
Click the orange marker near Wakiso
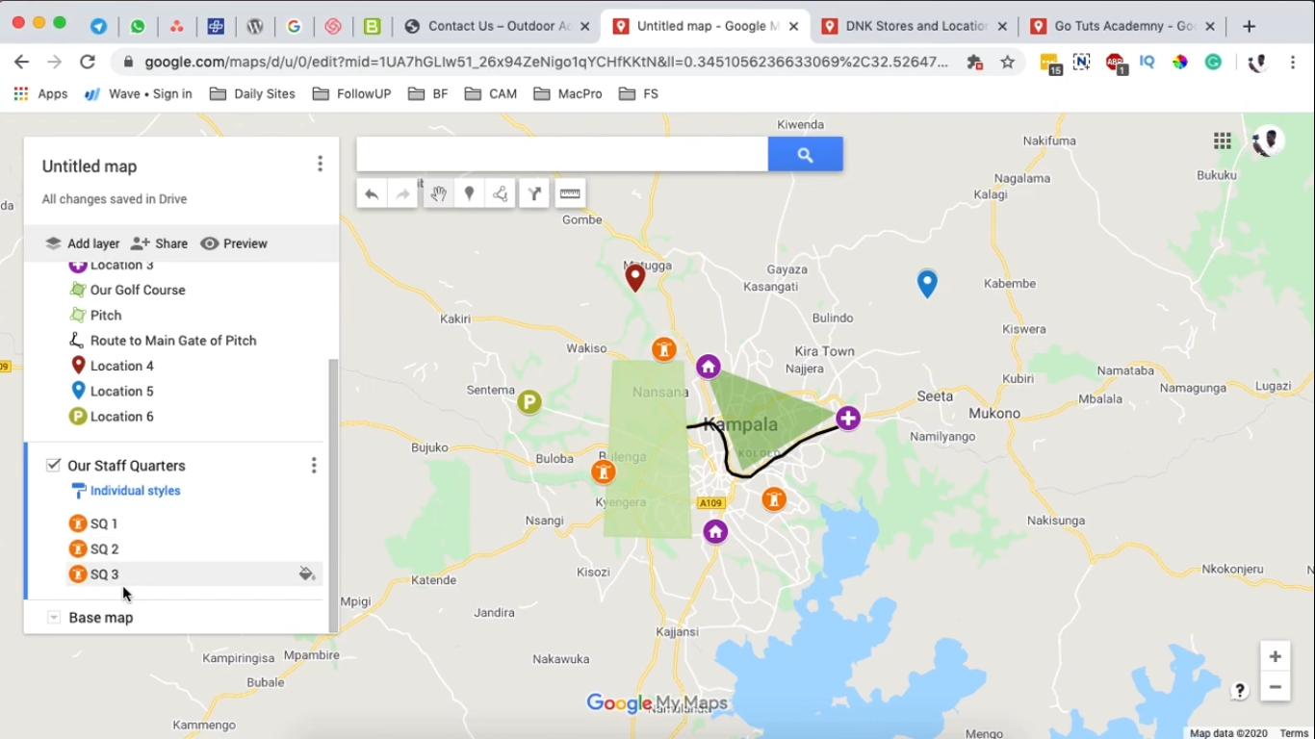(664, 349)
